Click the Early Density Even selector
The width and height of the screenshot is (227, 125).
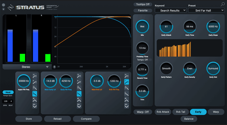(190, 68)
